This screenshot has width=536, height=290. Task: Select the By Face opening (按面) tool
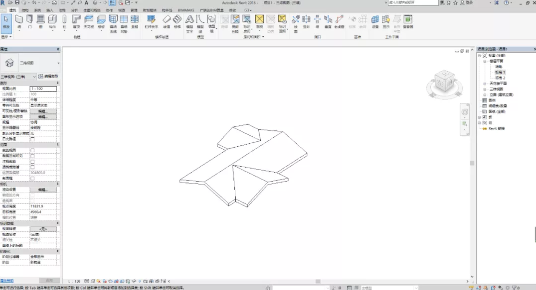(296, 24)
